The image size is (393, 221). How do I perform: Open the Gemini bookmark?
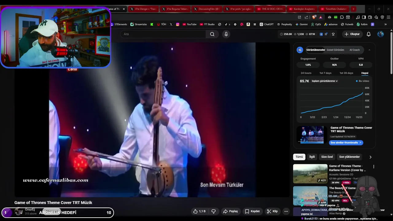click(302, 24)
